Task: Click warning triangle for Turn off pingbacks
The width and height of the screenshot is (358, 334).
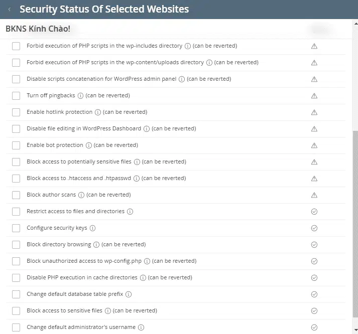Action: coord(314,96)
